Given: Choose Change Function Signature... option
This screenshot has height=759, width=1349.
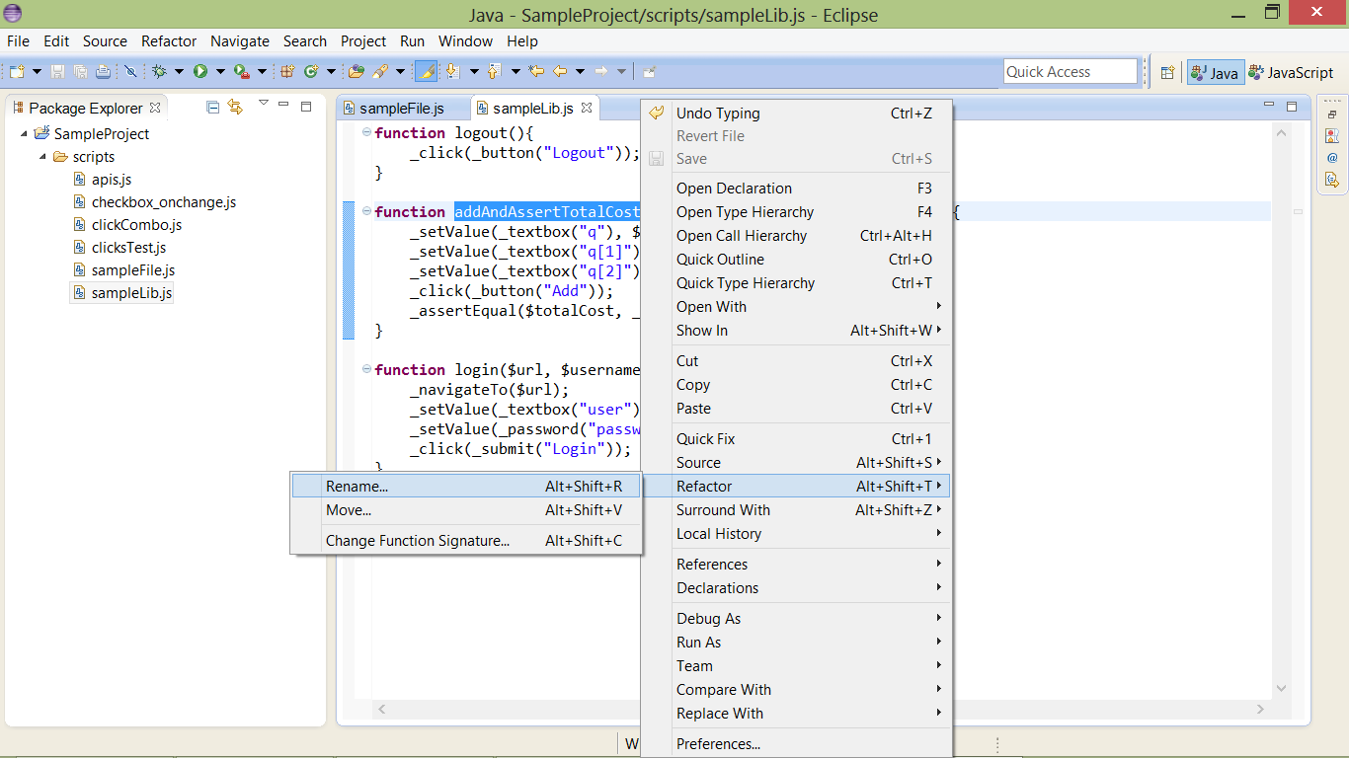Looking at the screenshot, I should pyautogui.click(x=417, y=540).
